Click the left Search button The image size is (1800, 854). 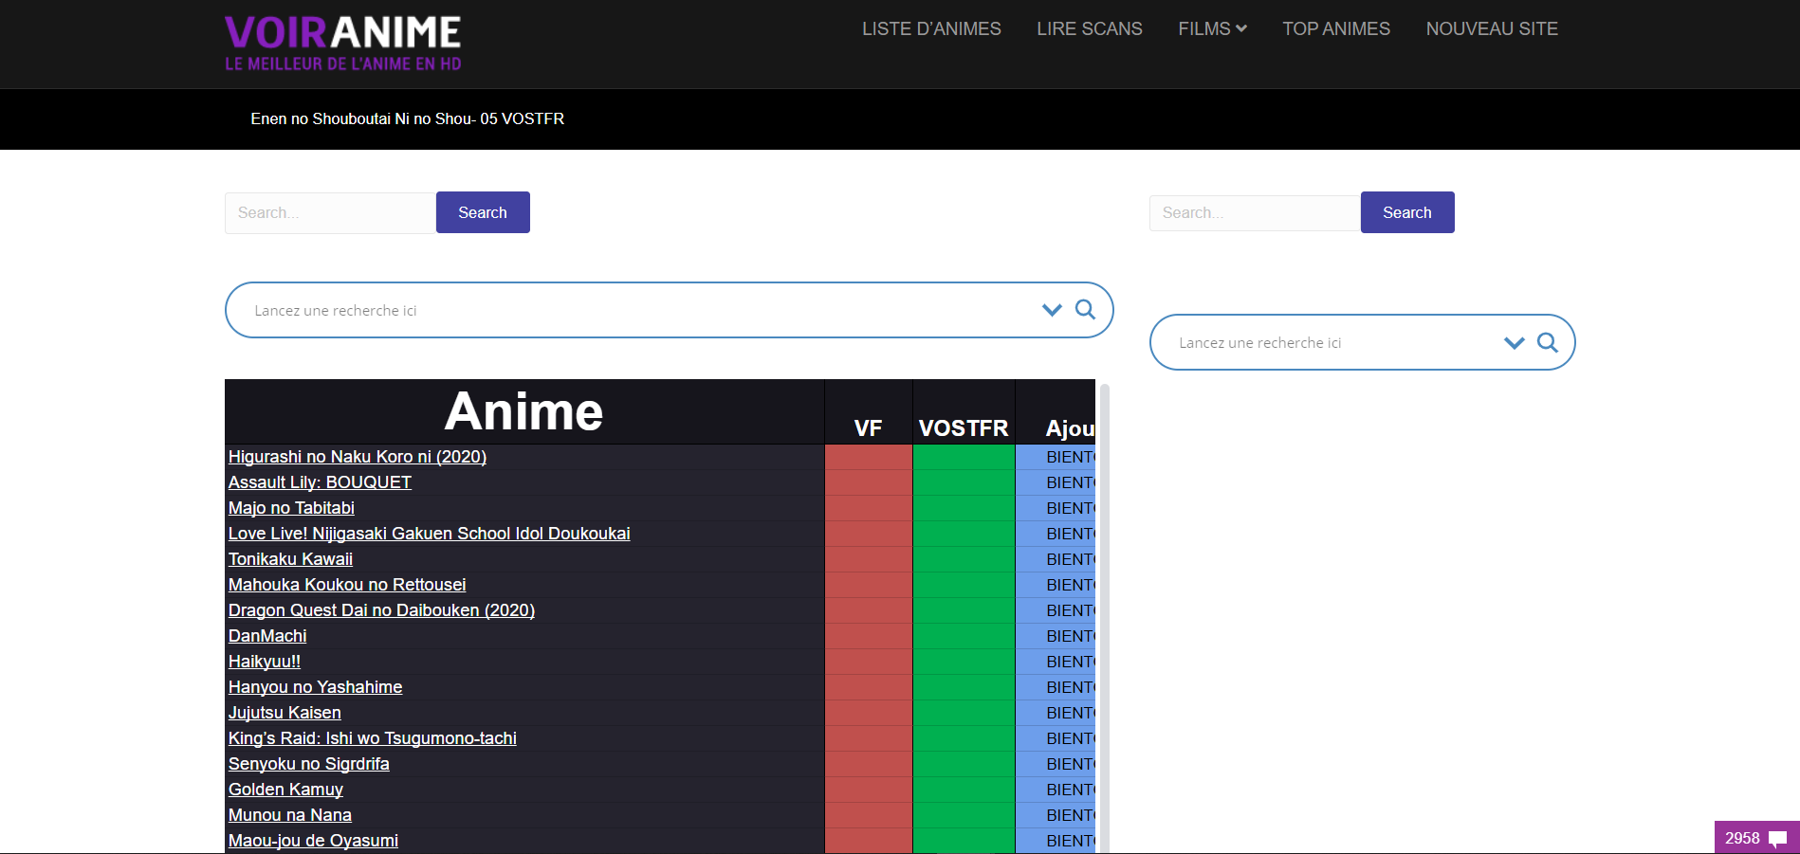tap(483, 212)
